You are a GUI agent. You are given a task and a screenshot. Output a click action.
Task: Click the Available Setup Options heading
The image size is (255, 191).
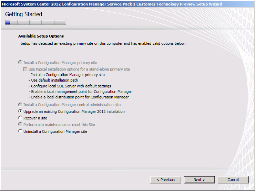point(41,36)
